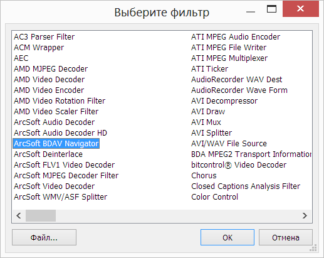Pick the ATI Ticker entry
Viewport: 324px width, 258px height.
tap(209, 69)
